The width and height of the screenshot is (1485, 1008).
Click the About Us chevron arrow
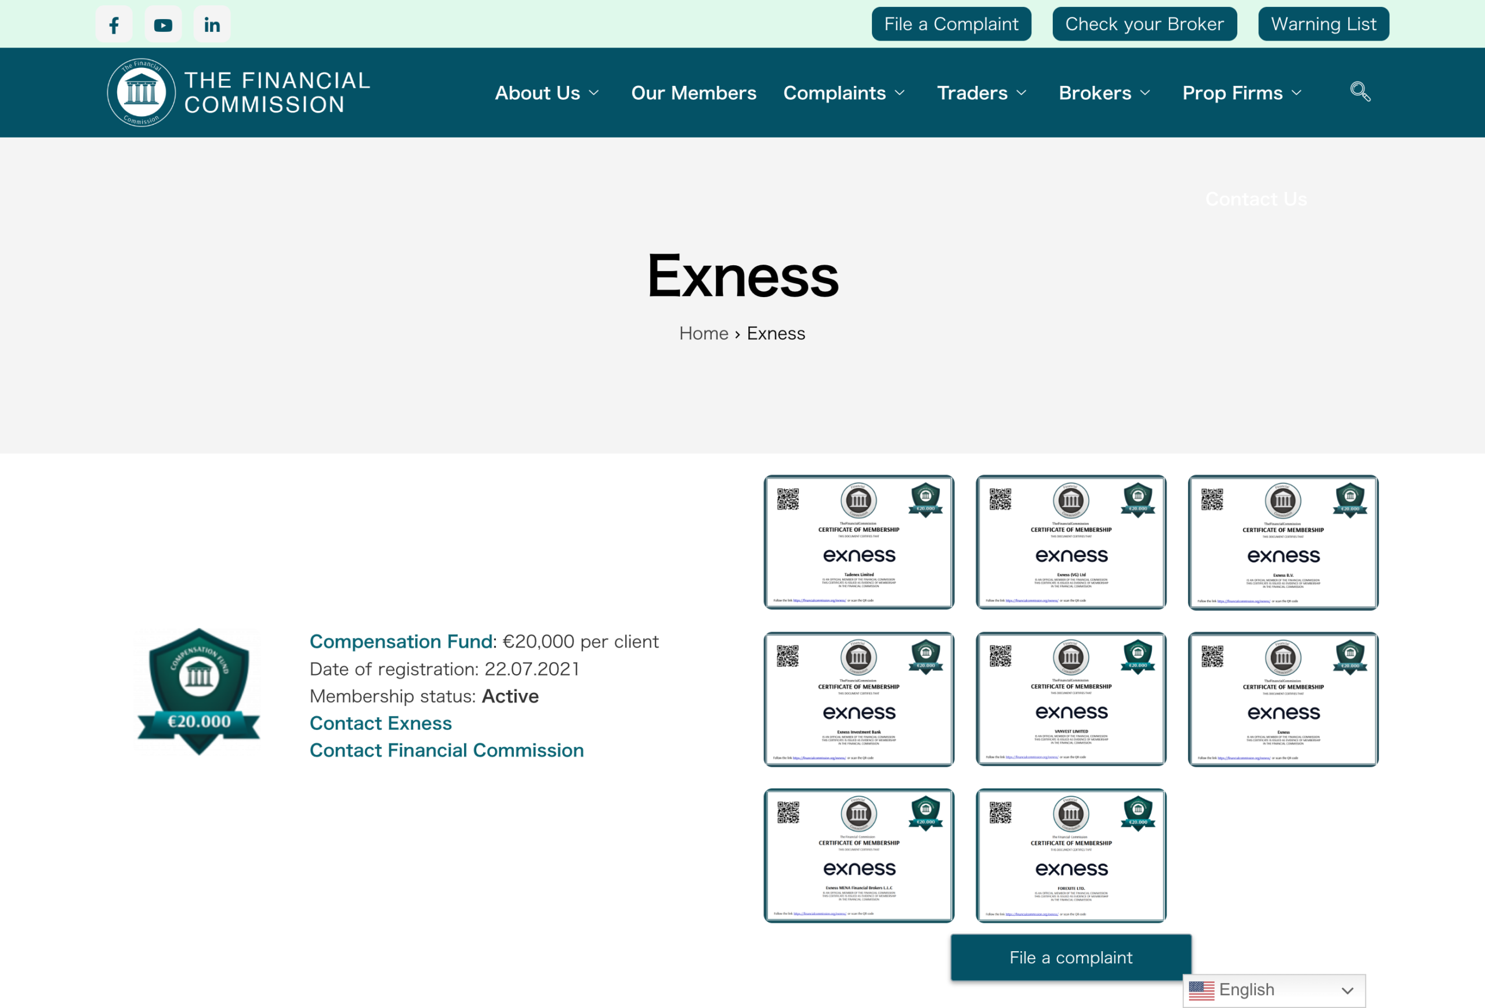(593, 93)
